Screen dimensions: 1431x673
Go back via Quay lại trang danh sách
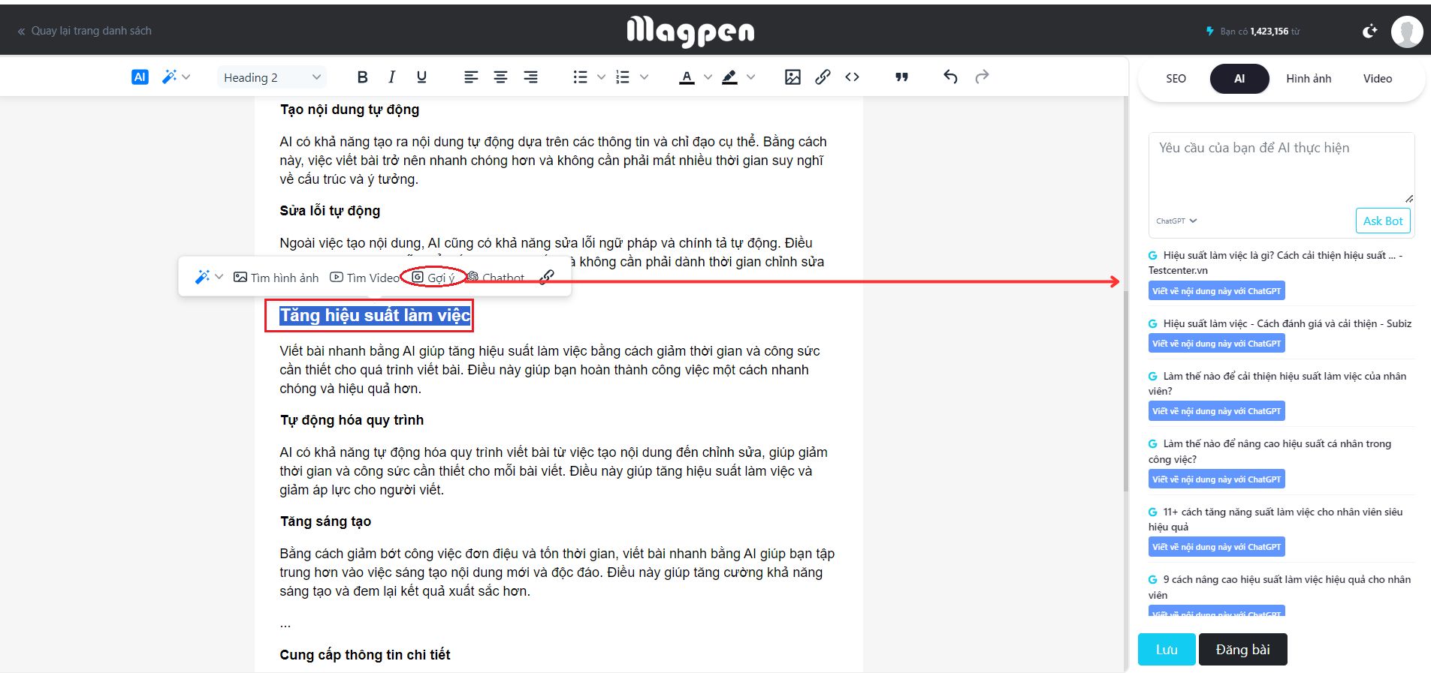[x=84, y=31]
